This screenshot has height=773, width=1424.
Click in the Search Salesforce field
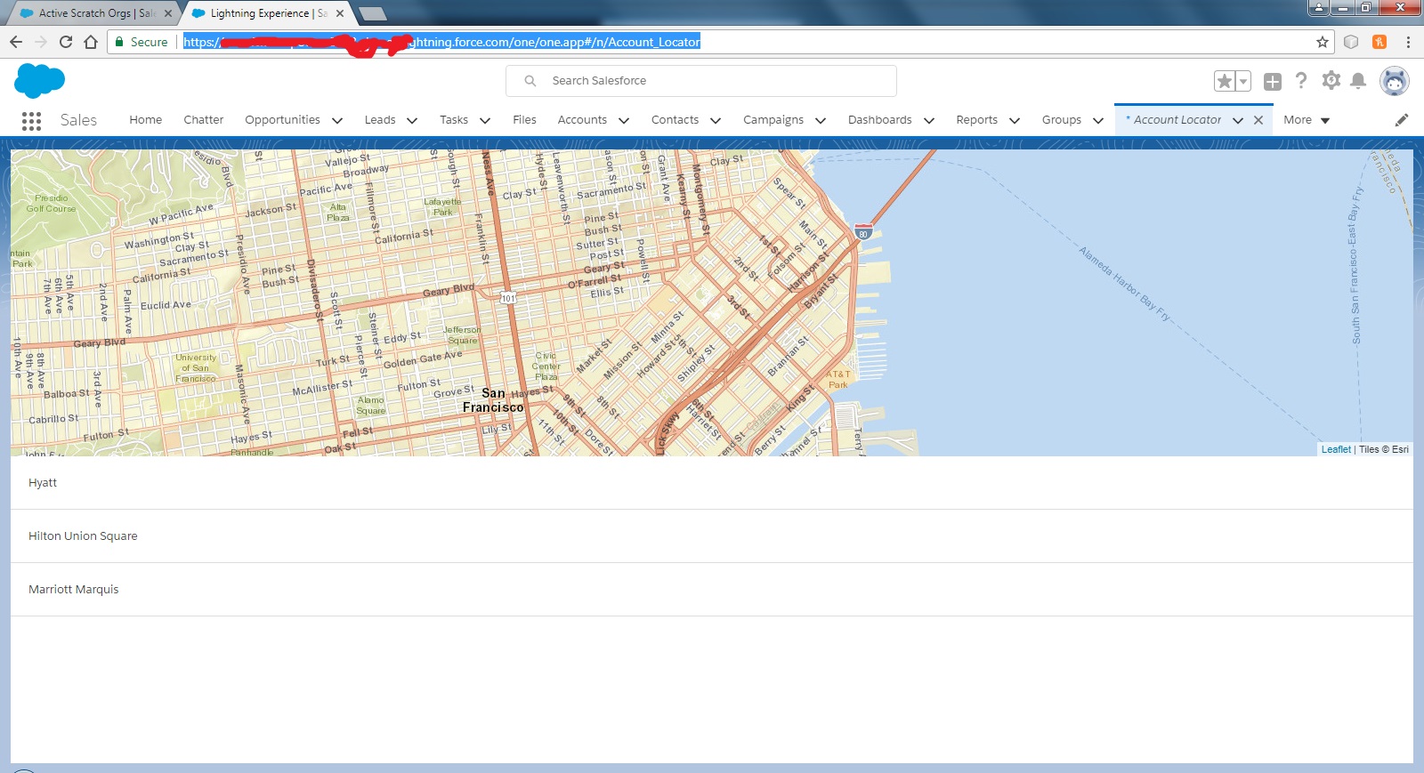click(x=701, y=81)
